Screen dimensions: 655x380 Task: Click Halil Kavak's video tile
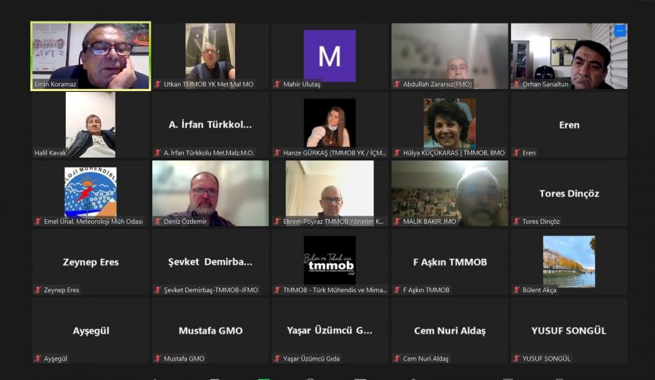91,125
